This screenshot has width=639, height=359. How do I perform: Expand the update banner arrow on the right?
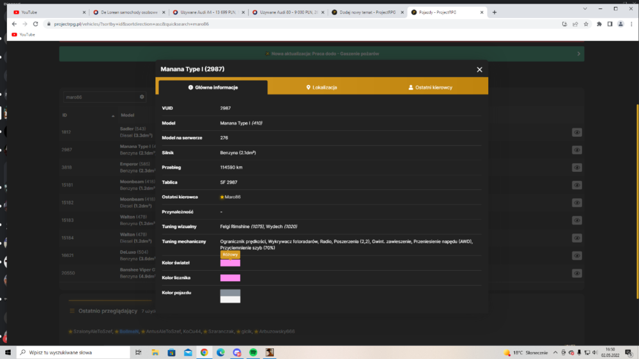[x=579, y=54]
